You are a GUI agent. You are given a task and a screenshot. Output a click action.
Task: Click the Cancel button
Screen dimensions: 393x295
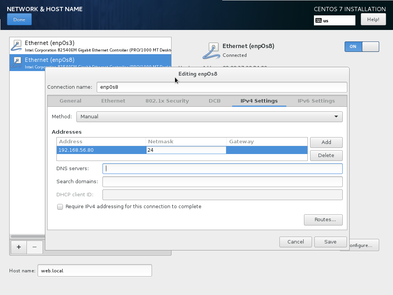296,242
